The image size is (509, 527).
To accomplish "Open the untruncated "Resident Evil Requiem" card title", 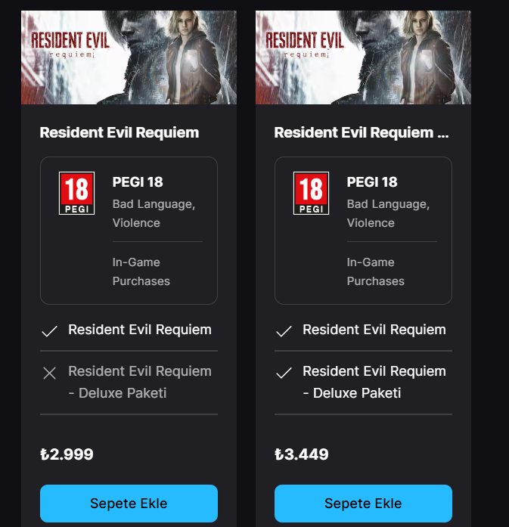I will click(x=119, y=133).
